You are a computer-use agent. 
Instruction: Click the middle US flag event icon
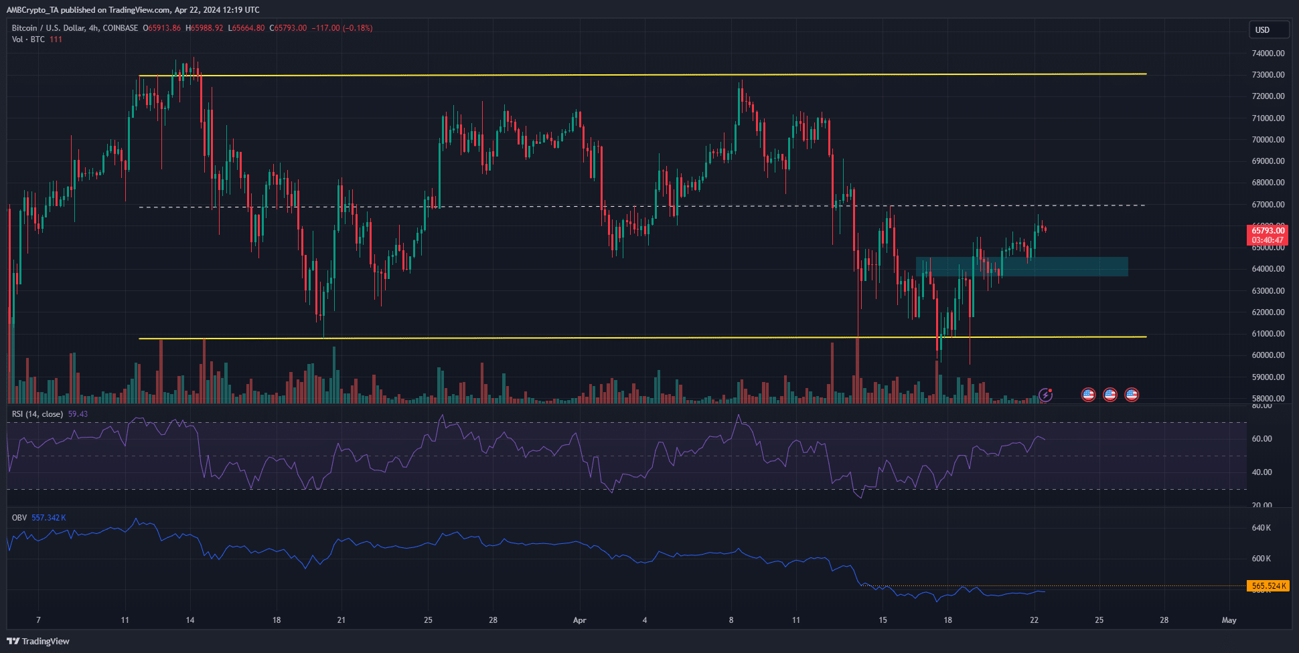pos(1110,395)
